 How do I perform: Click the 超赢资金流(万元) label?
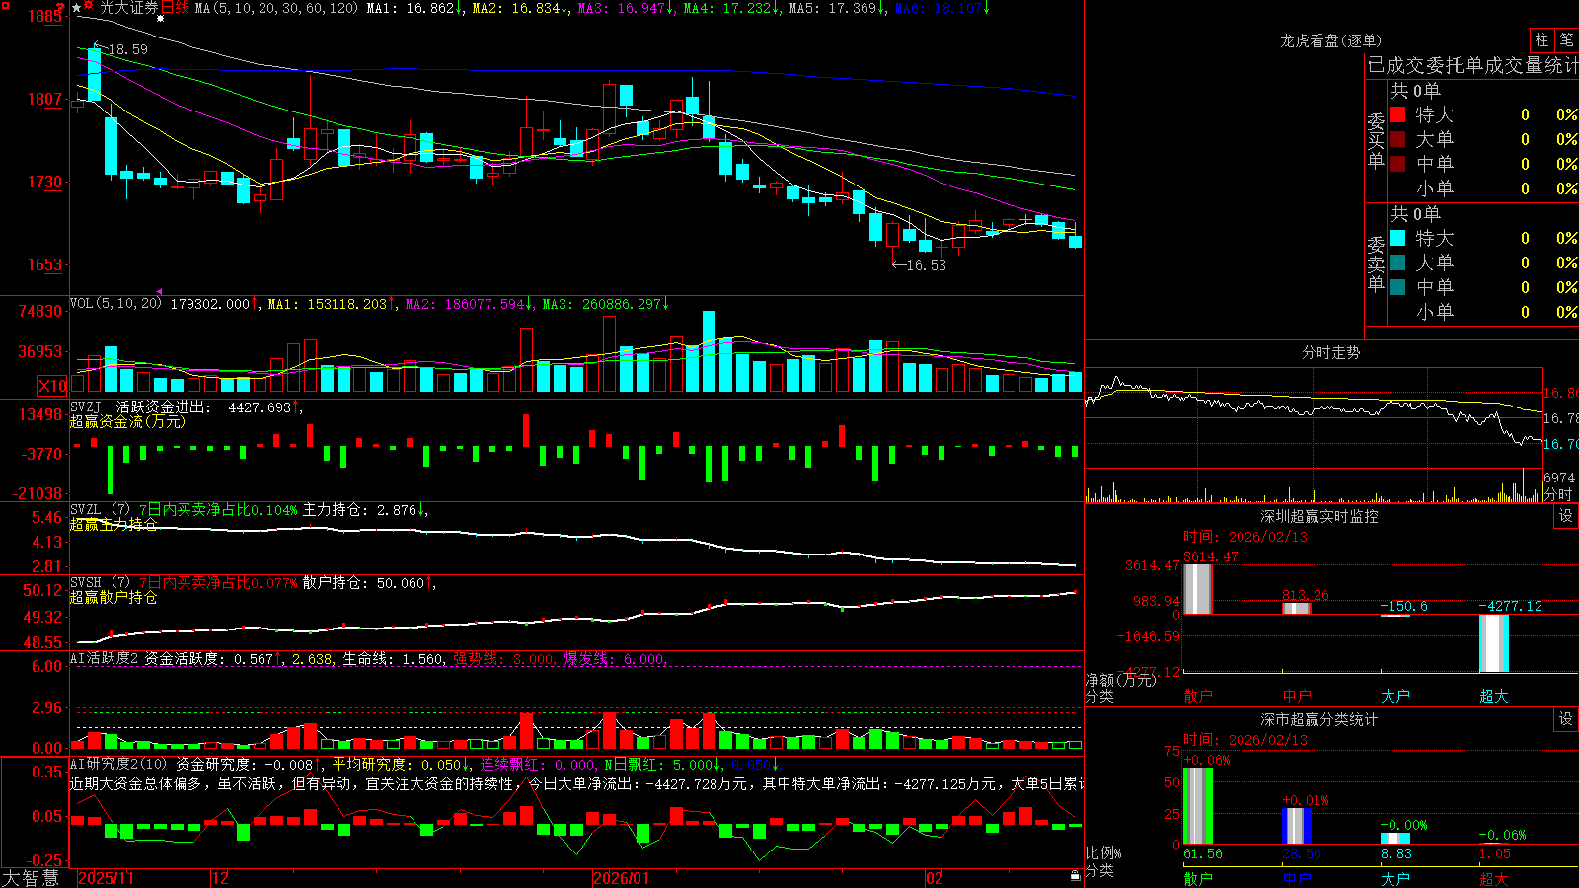coord(127,421)
